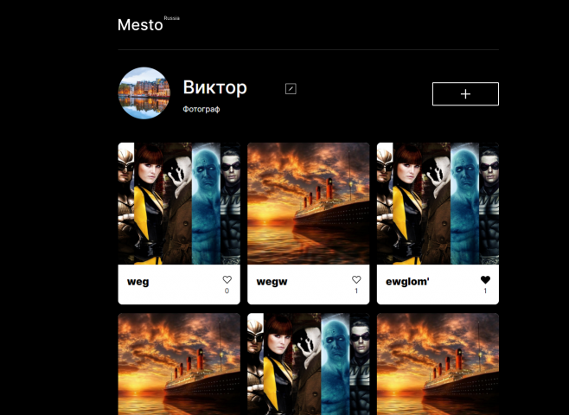Unlike the "ewglom'" card heart
The image size is (569, 415).
[485, 279]
